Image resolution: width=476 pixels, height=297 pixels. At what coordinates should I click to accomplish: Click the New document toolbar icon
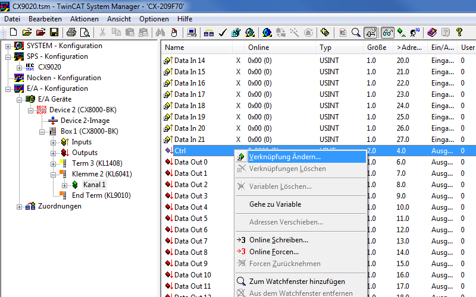point(13,32)
